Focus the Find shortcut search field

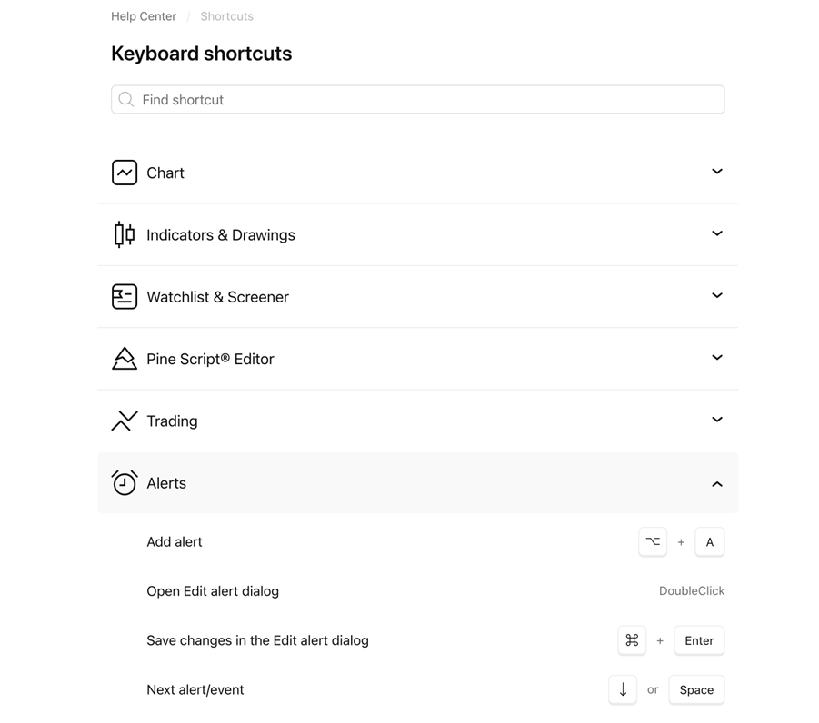[418, 99]
